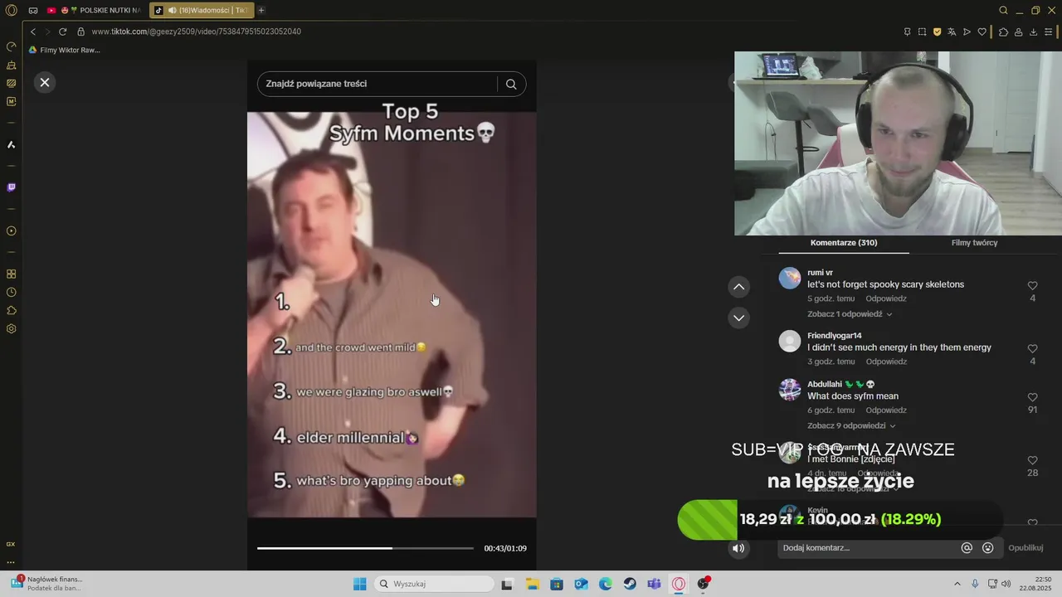The height and width of the screenshot is (597, 1062).
Task: Expand Zobacz 9 odpowiedzi under Abdullahi
Action: tap(851, 425)
